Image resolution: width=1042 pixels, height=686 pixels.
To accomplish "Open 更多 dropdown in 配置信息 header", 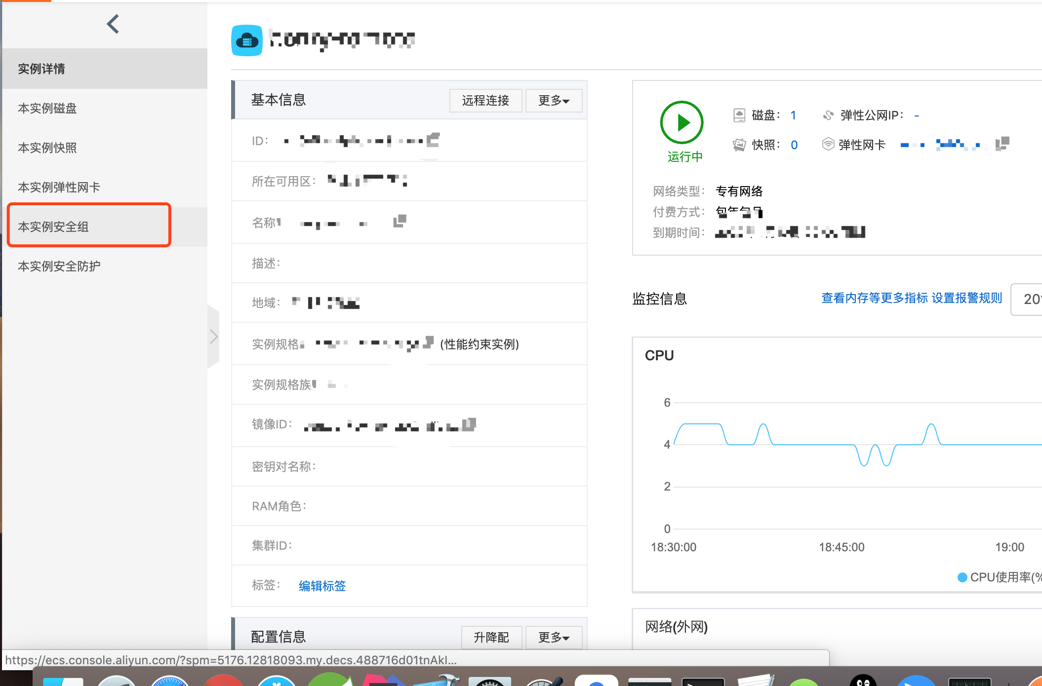I will 554,637.
